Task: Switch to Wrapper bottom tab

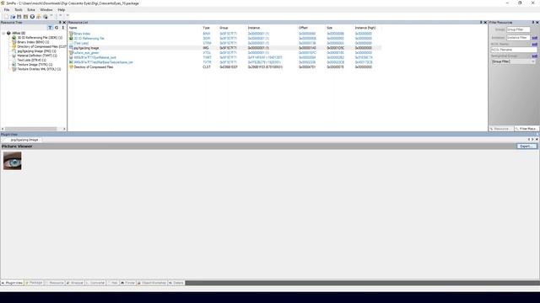Action: coord(75,283)
